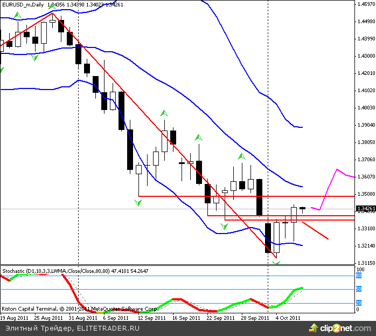
Task: Click the current price label 1.34261
Action: point(365,209)
